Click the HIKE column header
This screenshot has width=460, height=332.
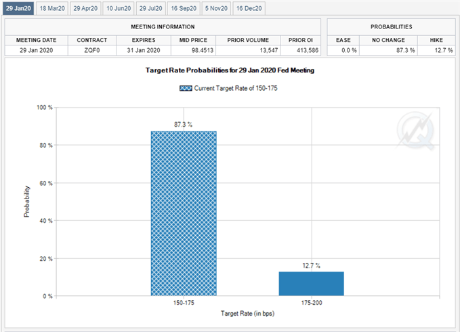436,40
